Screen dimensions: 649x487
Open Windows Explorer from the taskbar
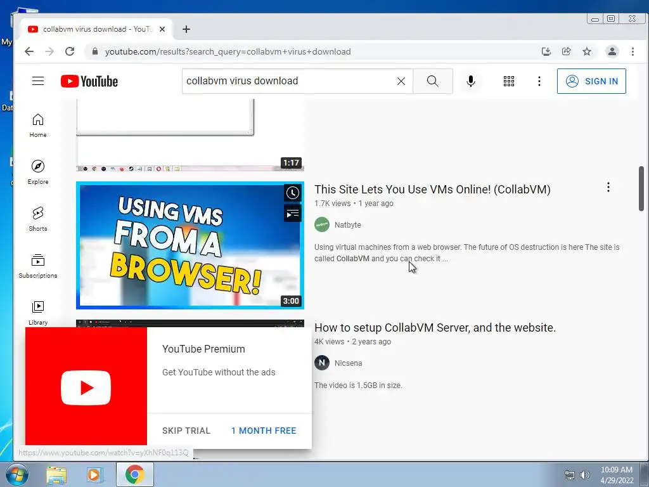point(56,475)
